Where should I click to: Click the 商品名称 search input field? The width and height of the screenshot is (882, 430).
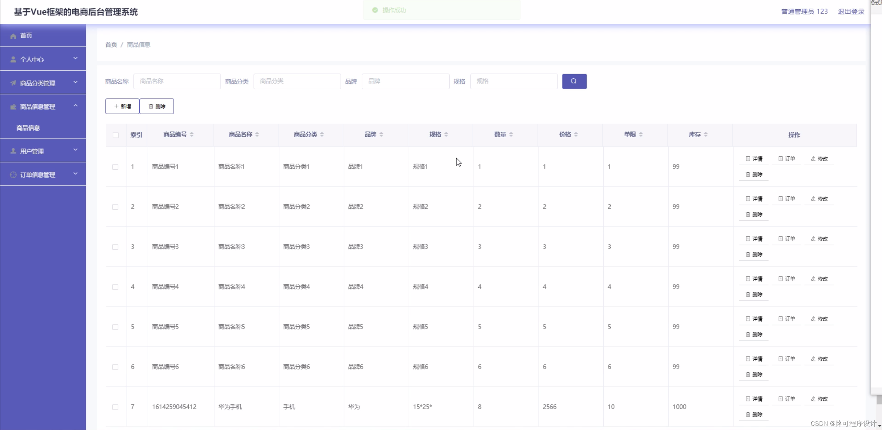pyautogui.click(x=177, y=81)
